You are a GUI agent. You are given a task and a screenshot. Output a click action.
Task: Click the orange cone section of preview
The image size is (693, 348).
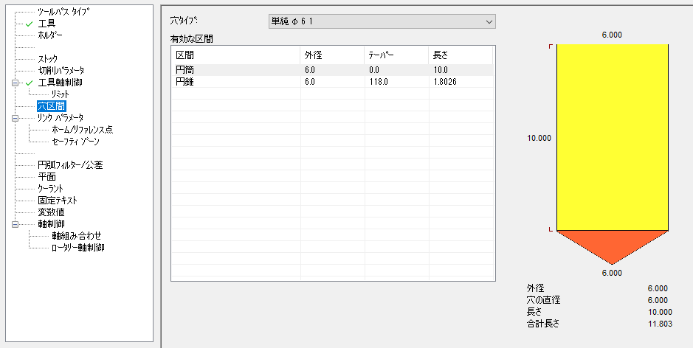(x=612, y=243)
